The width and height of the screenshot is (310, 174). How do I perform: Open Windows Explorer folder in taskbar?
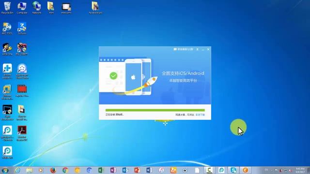29,170
